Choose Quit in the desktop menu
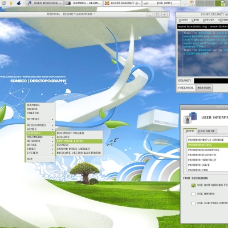 40,159
